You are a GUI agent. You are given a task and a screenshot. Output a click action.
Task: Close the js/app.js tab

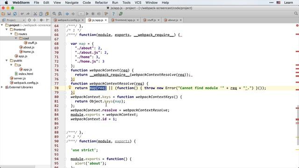pyautogui.click(x=106, y=20)
